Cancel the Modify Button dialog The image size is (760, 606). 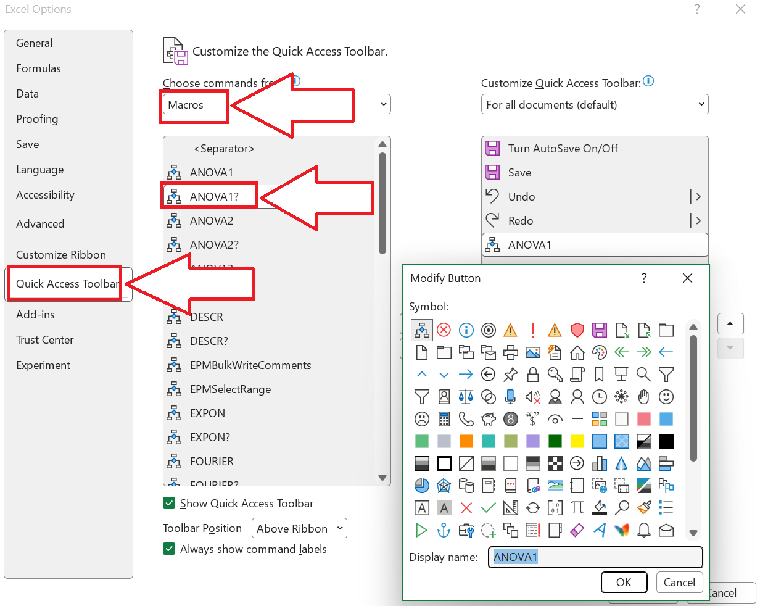coord(679,582)
